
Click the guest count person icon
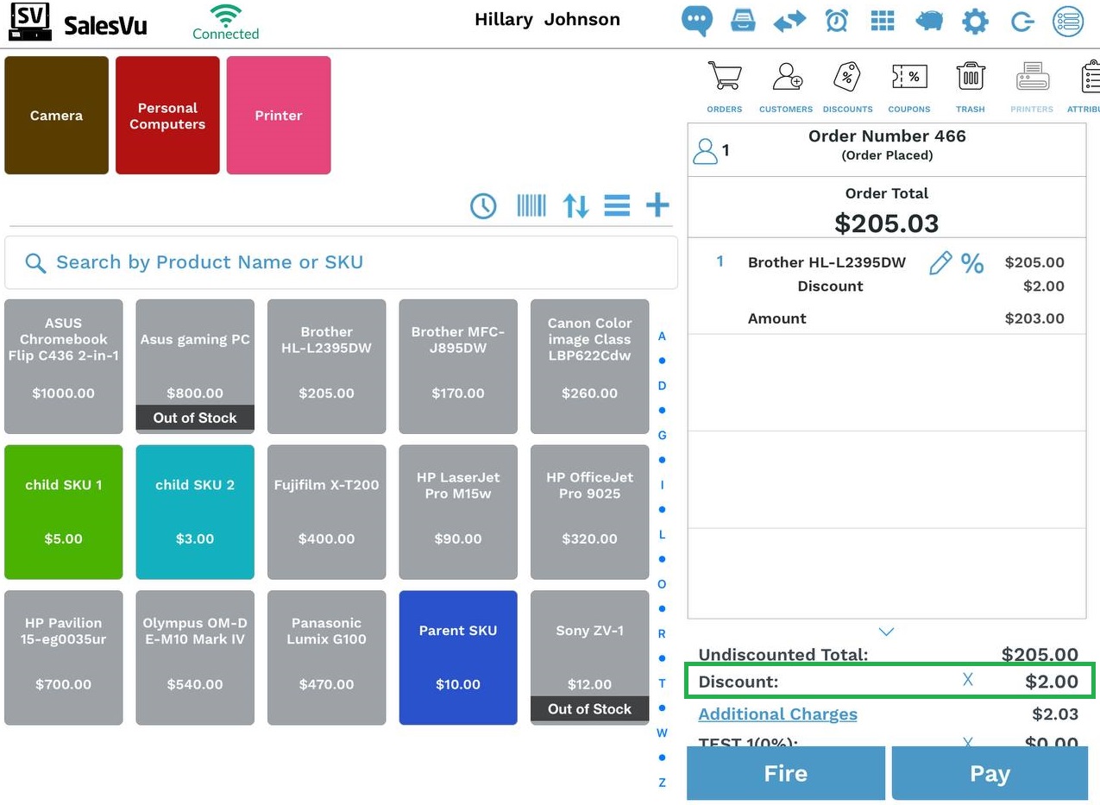[705, 151]
